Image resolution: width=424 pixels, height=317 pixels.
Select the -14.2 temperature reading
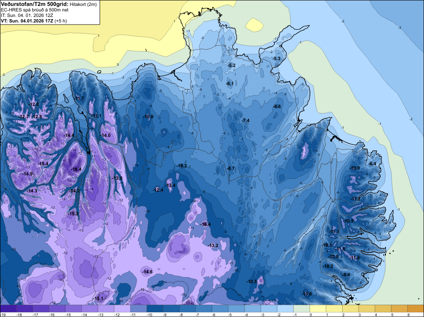click(74, 191)
